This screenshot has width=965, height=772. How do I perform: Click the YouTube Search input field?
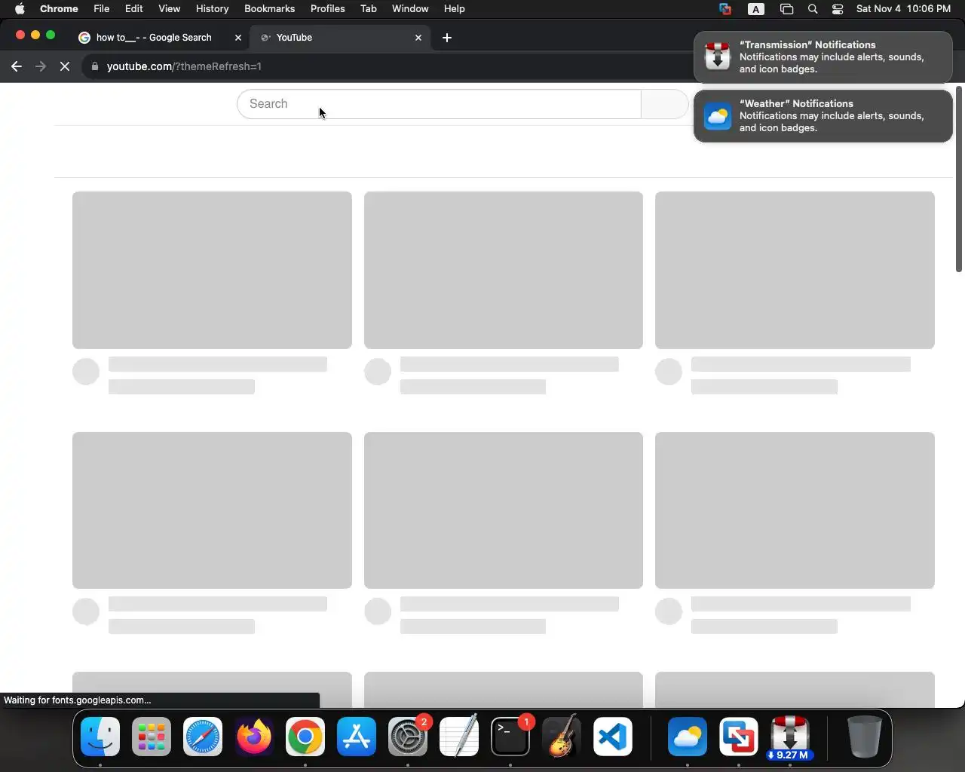[439, 104]
